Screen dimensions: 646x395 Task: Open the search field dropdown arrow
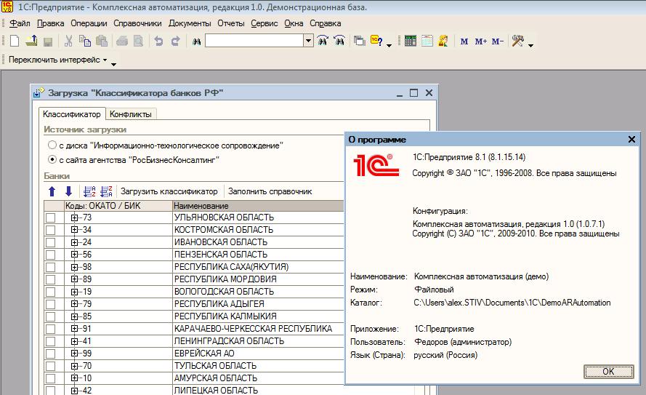tap(308, 41)
